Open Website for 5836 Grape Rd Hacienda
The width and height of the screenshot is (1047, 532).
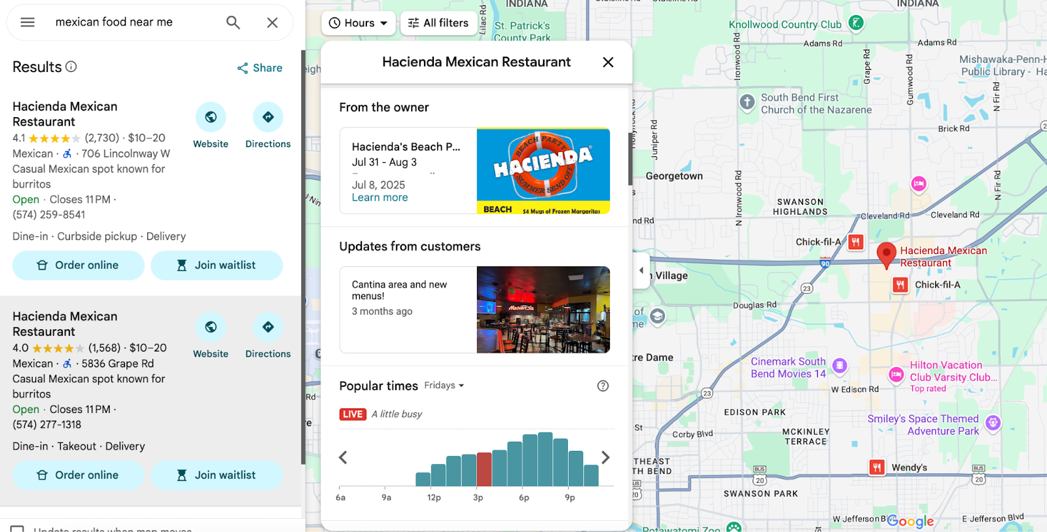[x=211, y=336]
